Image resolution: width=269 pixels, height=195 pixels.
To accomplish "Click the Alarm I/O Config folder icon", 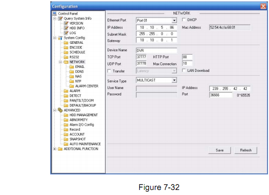I will tap(66, 125).
